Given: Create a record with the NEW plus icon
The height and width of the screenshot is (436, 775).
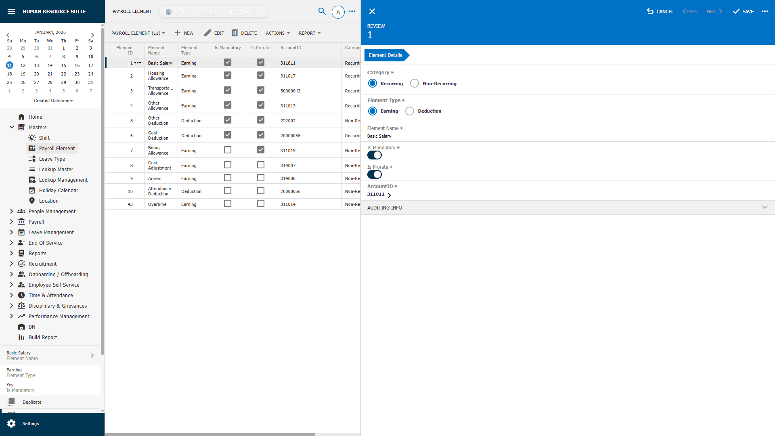Looking at the screenshot, I should point(178,33).
